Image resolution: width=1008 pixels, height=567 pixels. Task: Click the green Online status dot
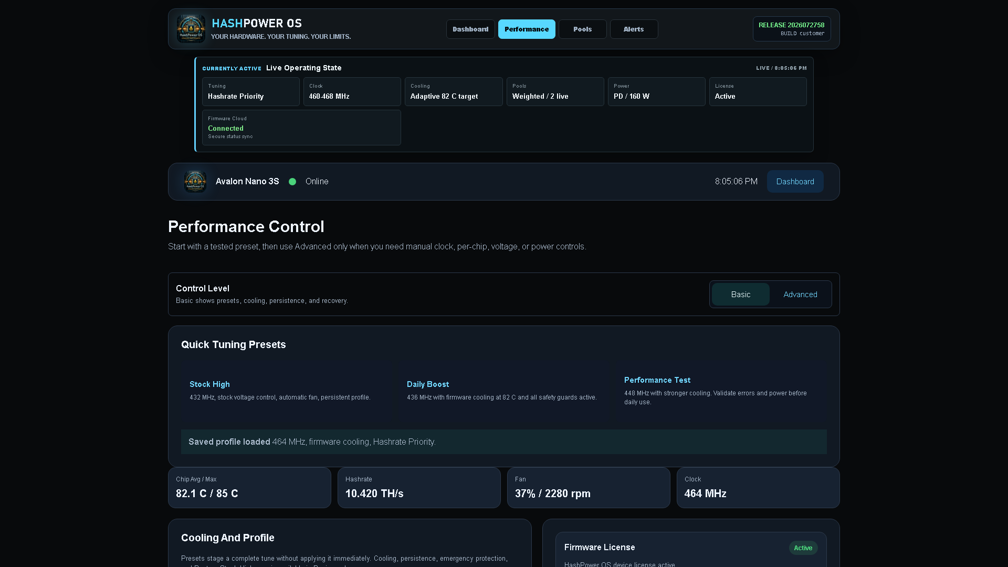click(x=292, y=182)
